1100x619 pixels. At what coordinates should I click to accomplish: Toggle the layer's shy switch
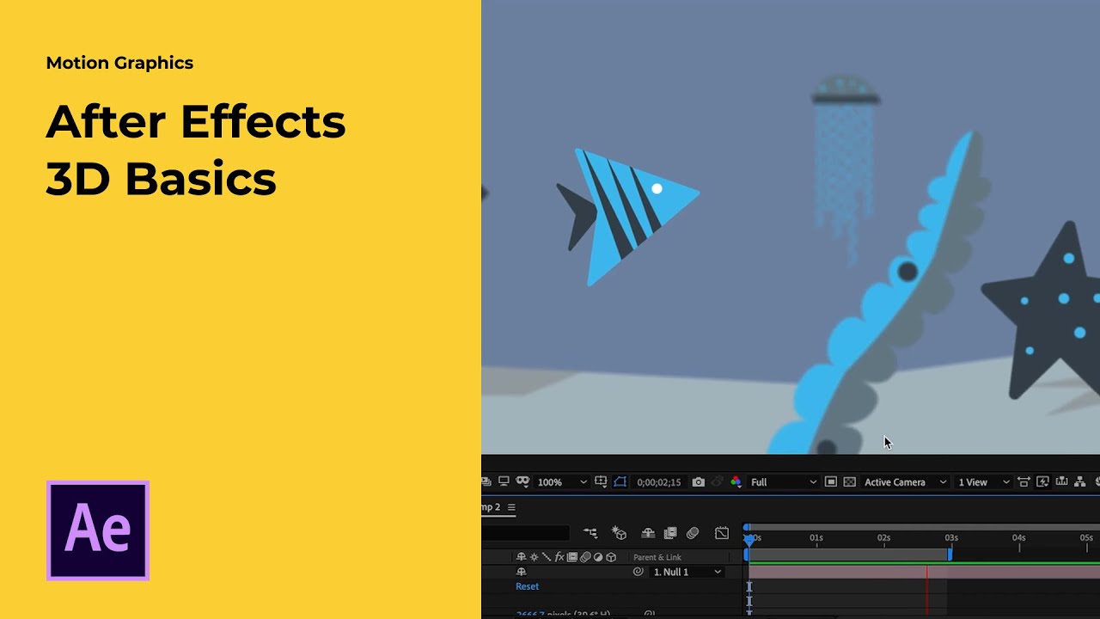coord(521,572)
